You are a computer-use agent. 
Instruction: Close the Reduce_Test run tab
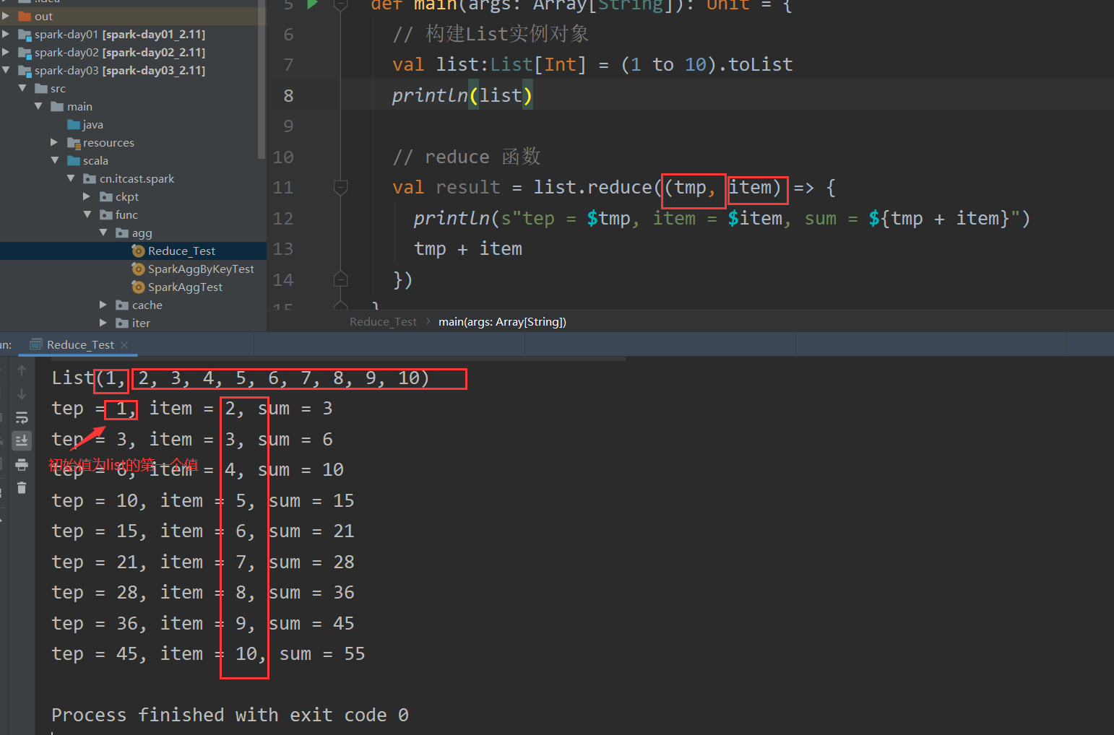click(x=124, y=345)
